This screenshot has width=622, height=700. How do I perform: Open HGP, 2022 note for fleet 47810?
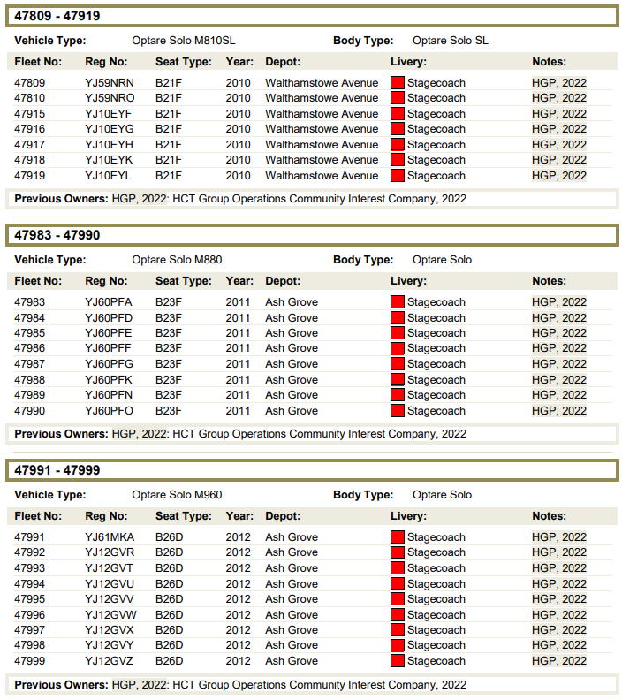558,98
